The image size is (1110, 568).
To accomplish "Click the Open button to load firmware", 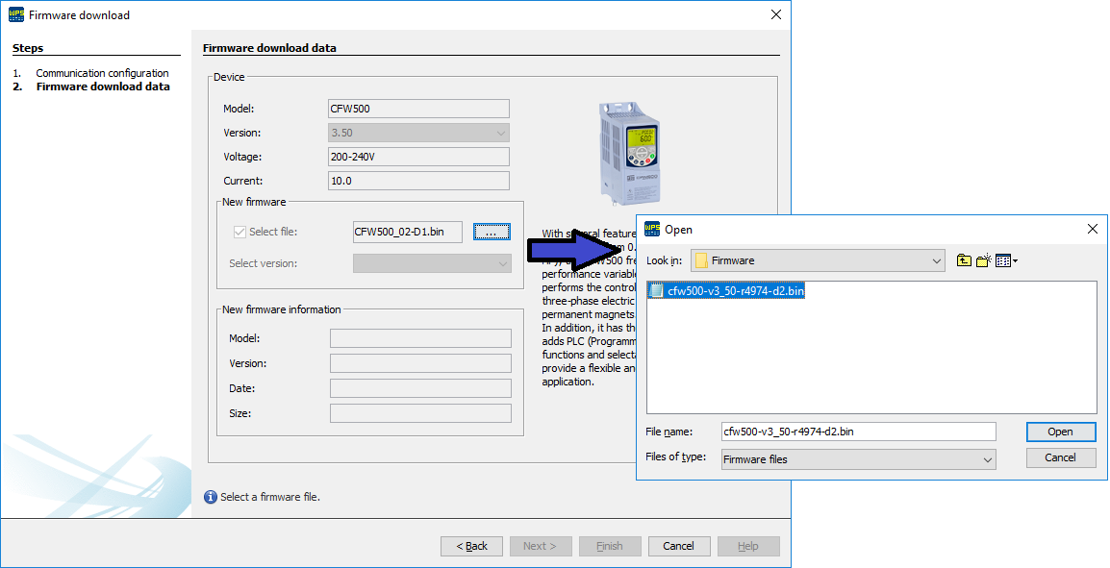I will point(1061,431).
